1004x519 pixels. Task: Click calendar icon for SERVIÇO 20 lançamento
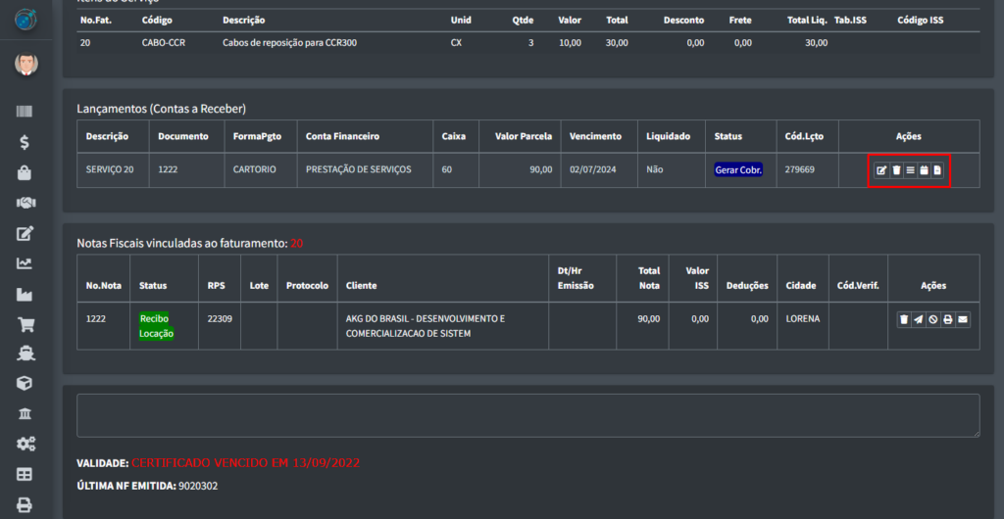click(x=924, y=170)
